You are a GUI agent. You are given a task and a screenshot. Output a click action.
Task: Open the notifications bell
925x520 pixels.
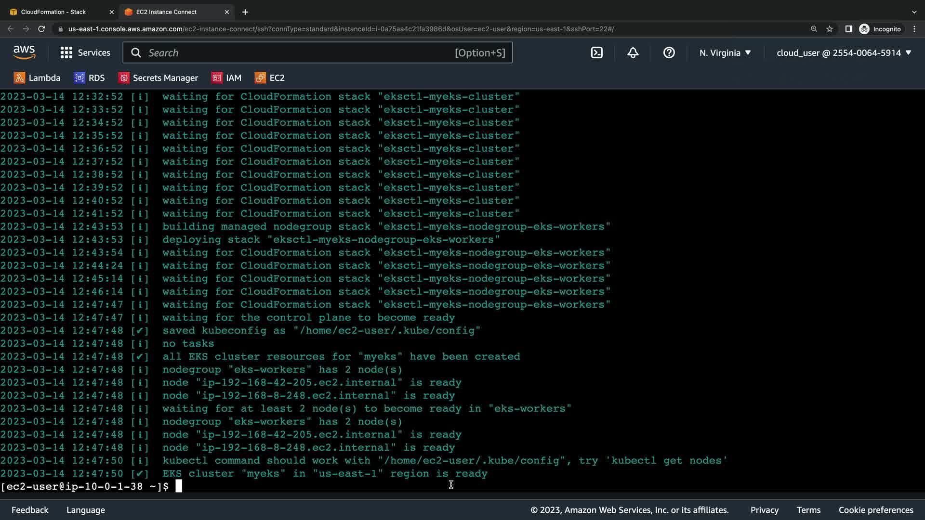633,52
